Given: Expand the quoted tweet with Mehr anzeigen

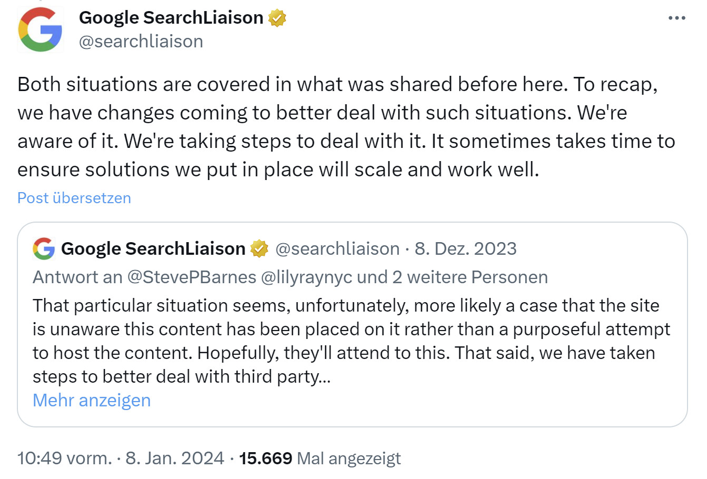Looking at the screenshot, I should 91,400.
